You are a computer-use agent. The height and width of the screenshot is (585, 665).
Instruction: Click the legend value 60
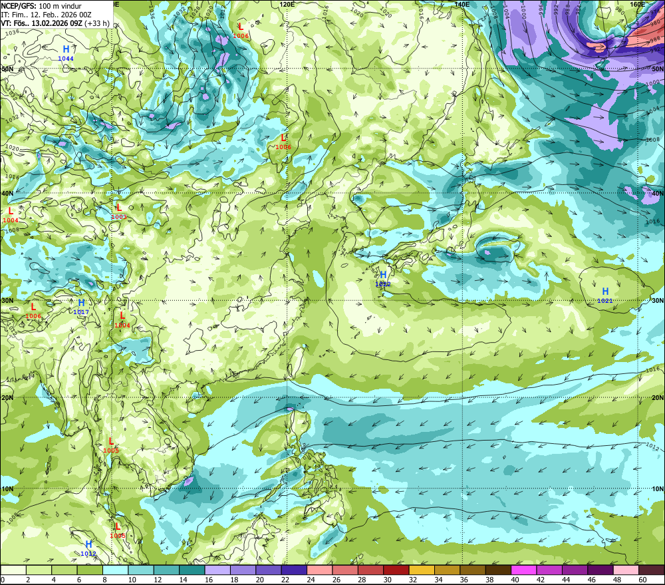coord(642,580)
